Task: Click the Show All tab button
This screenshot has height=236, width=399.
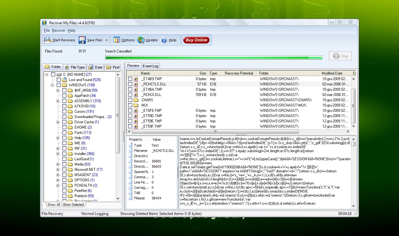Action: (x=53, y=205)
